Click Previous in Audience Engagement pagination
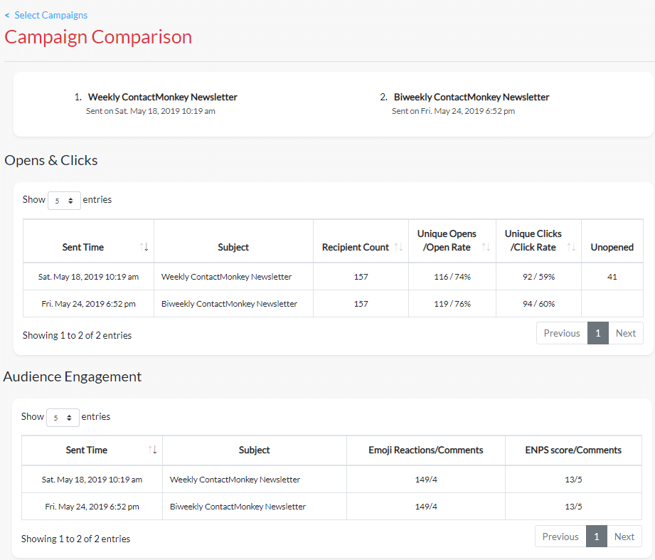 coord(560,537)
